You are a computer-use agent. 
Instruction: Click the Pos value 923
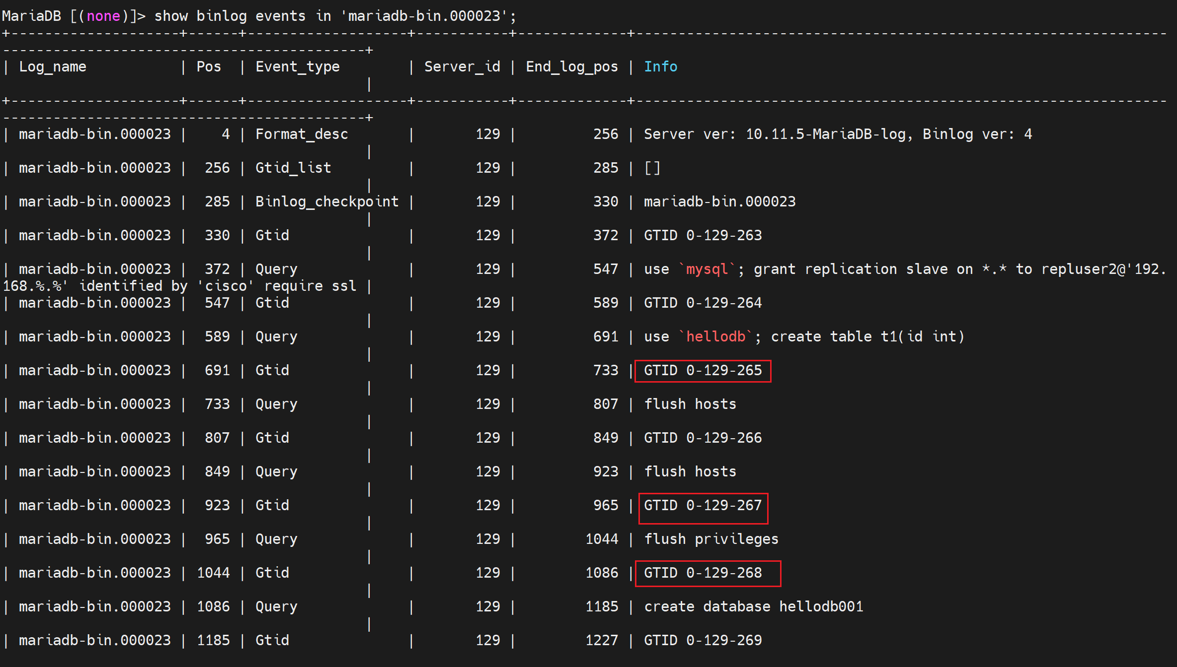[x=217, y=506]
